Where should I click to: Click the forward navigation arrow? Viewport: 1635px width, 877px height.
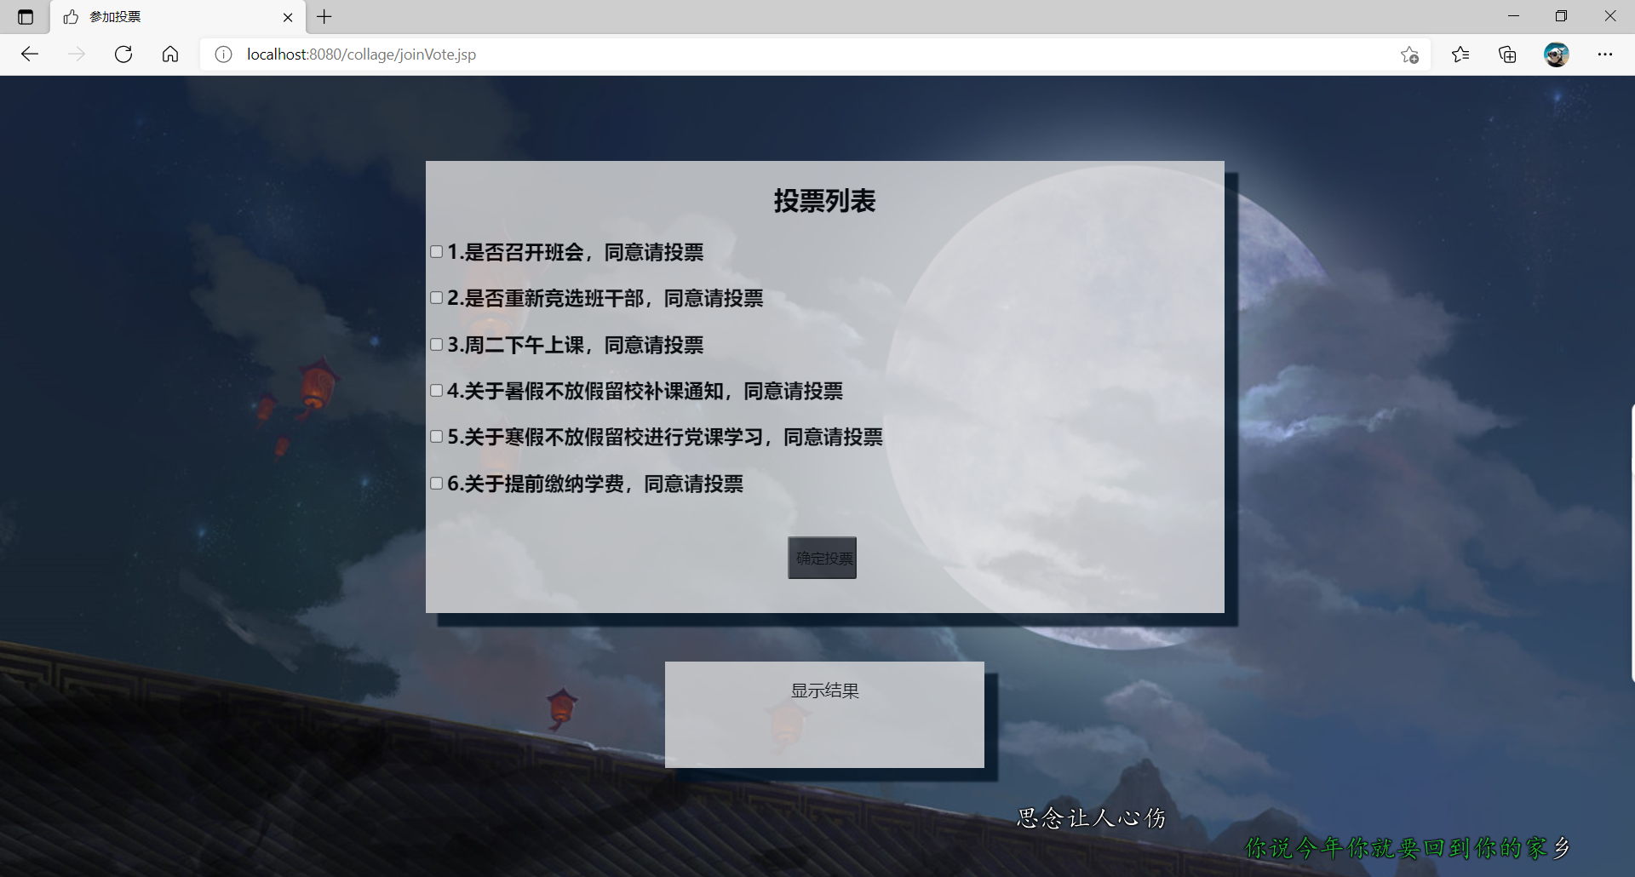pos(77,54)
